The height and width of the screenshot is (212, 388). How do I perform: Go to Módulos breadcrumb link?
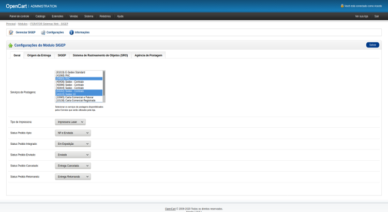click(x=23, y=24)
